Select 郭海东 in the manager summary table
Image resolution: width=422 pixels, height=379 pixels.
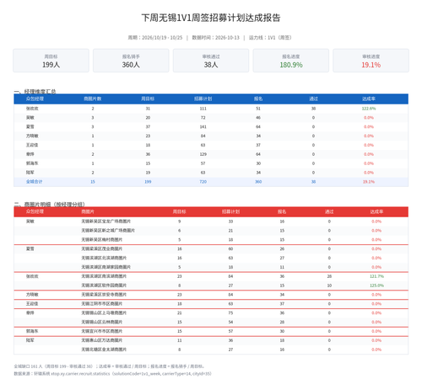[32, 163]
